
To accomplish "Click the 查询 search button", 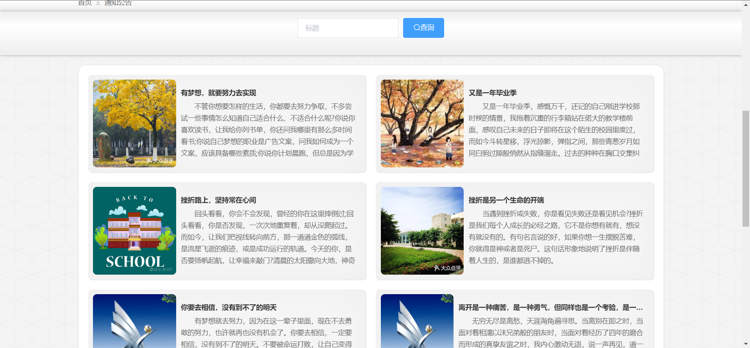I will tap(423, 28).
